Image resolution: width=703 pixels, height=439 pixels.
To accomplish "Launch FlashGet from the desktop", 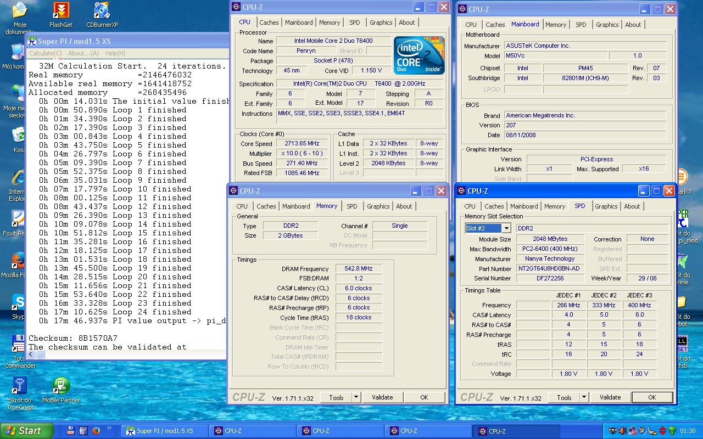I will (60, 15).
